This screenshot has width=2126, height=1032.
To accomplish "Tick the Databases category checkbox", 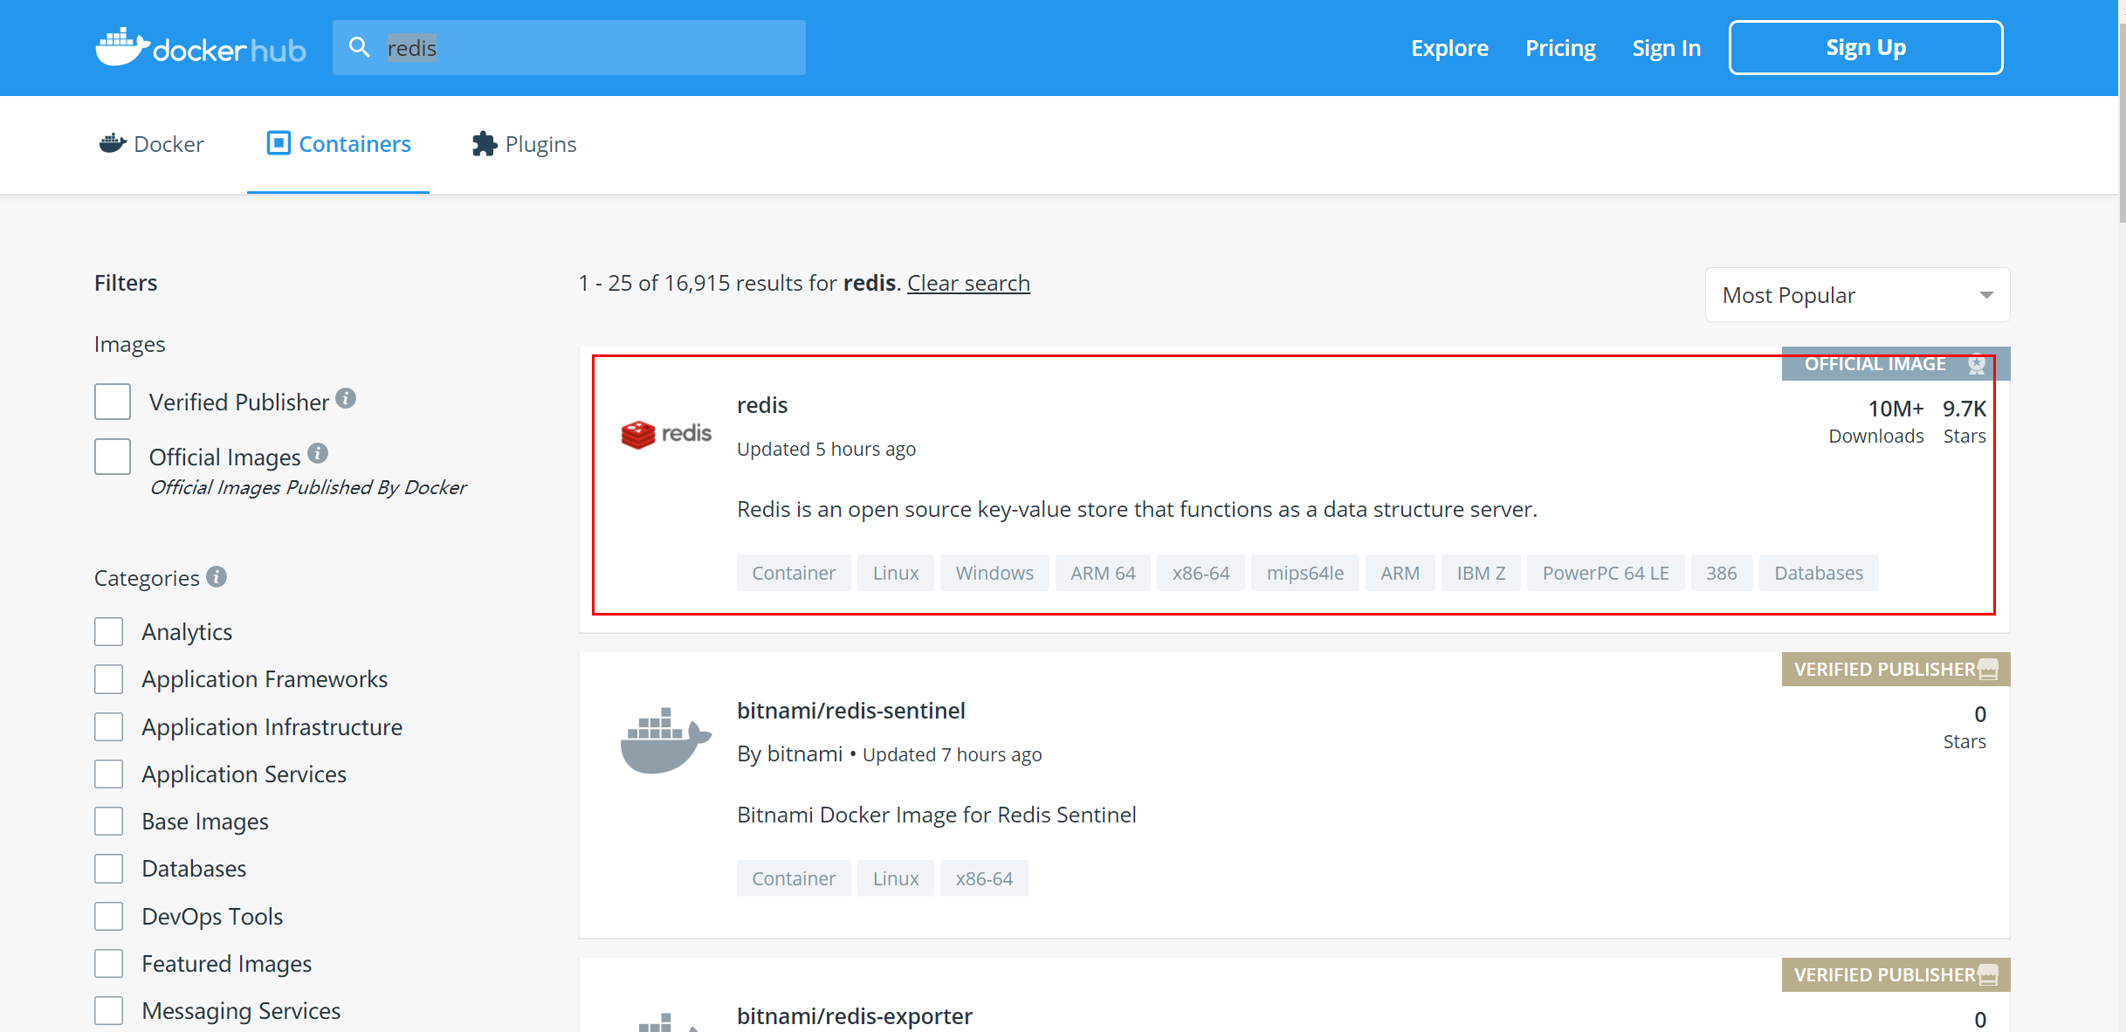I will tap(109, 869).
